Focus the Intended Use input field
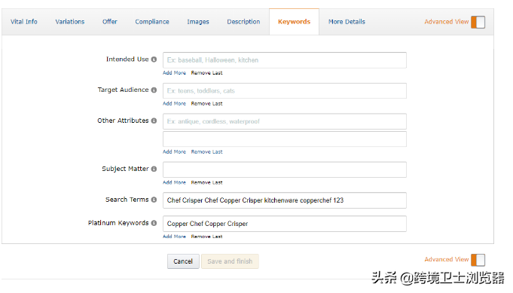The width and height of the screenshot is (513, 293). pos(285,60)
